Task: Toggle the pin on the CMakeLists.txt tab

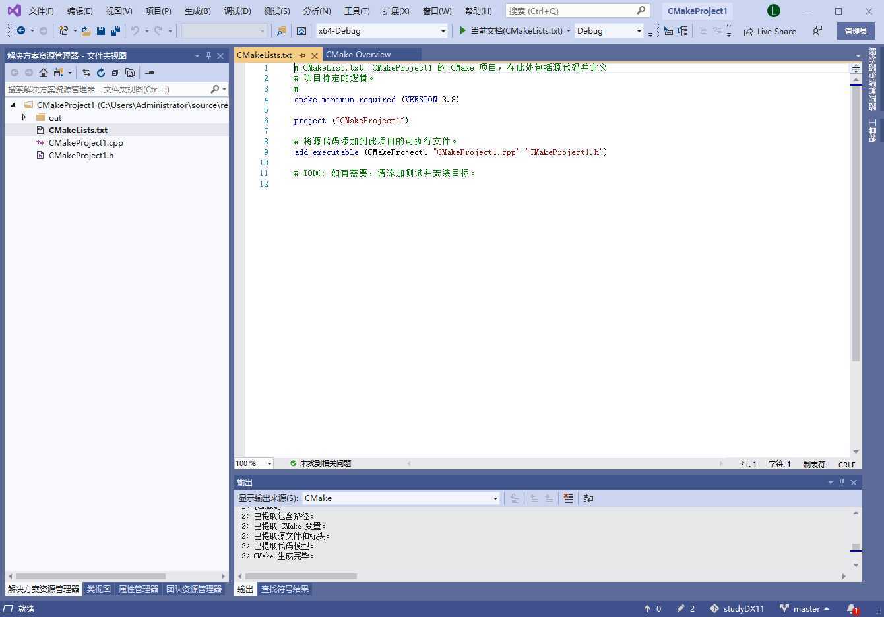Action: [302, 55]
